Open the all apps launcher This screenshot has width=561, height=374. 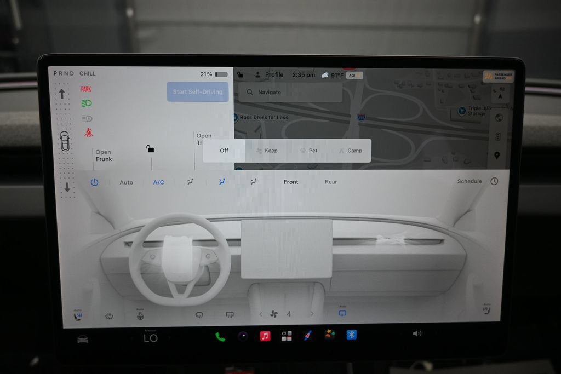(x=287, y=336)
